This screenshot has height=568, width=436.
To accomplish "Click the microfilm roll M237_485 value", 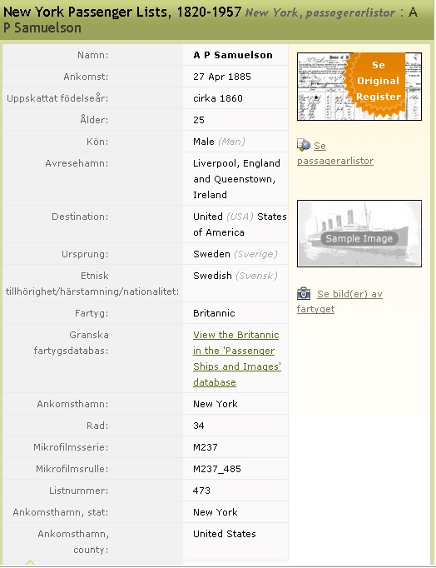I will tap(216, 469).
